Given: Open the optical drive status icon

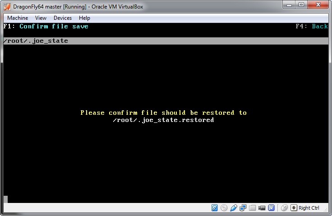Looking at the screenshot, I should tap(224, 208).
